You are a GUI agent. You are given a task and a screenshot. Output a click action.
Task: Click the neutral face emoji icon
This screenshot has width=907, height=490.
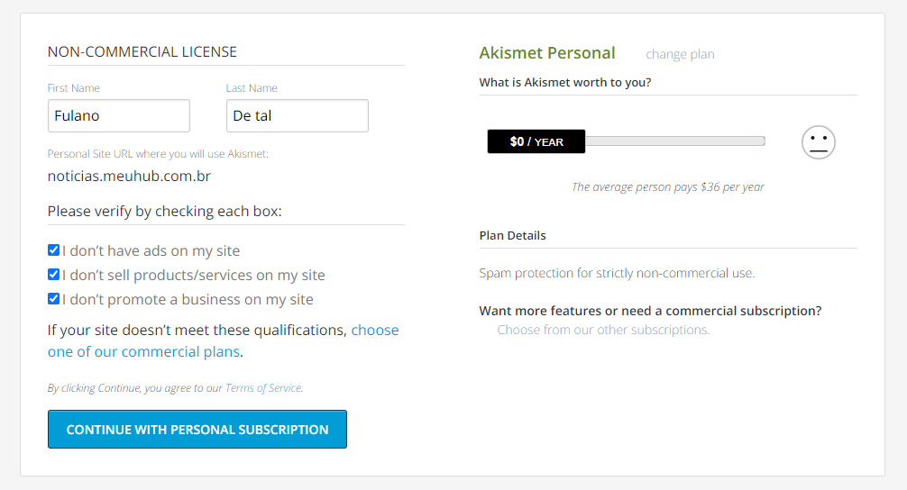(x=818, y=142)
